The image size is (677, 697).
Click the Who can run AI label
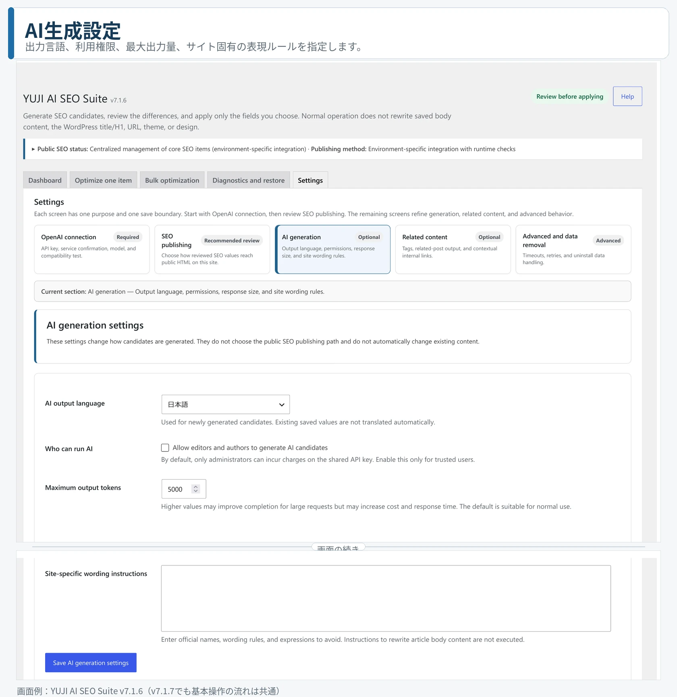[69, 449]
